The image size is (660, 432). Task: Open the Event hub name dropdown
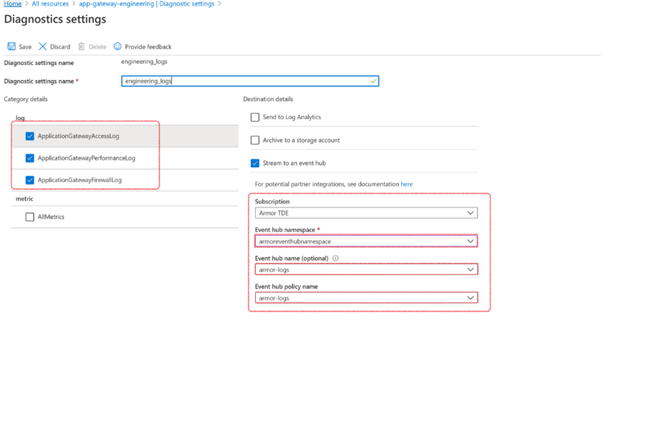tap(366, 270)
